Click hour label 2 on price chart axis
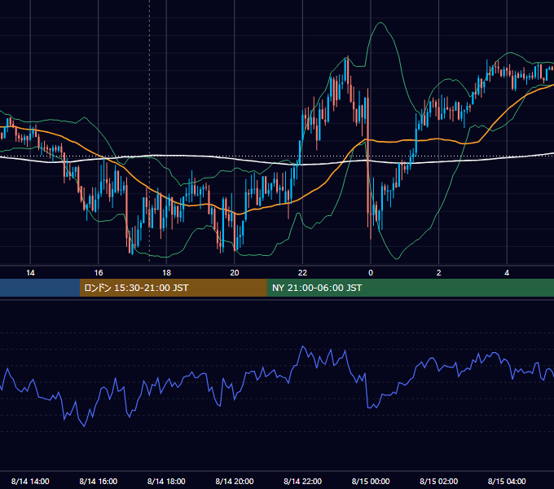Image resolution: width=554 pixels, height=489 pixels. 438,273
